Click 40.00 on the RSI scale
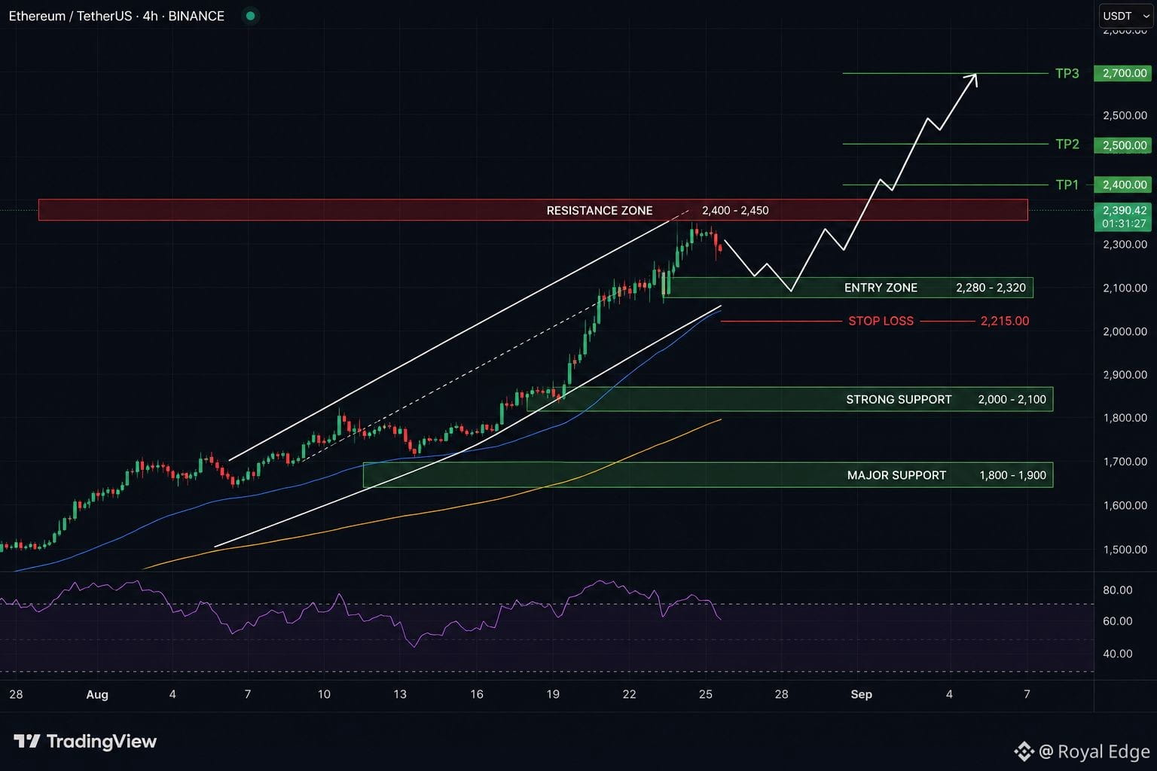This screenshot has height=771, width=1157. (x=1117, y=654)
